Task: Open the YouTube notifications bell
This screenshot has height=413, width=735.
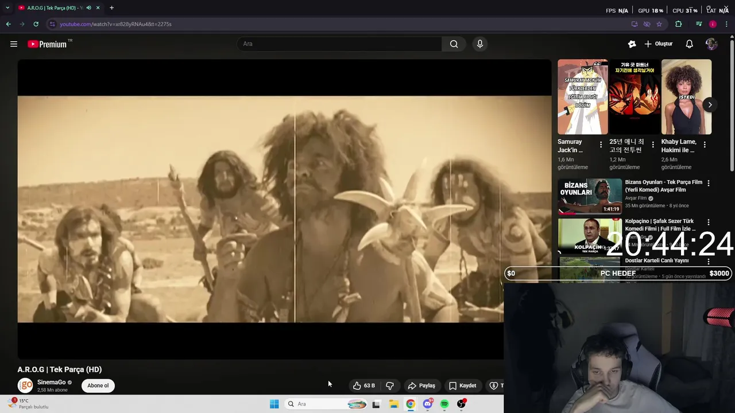Action: pyautogui.click(x=689, y=44)
